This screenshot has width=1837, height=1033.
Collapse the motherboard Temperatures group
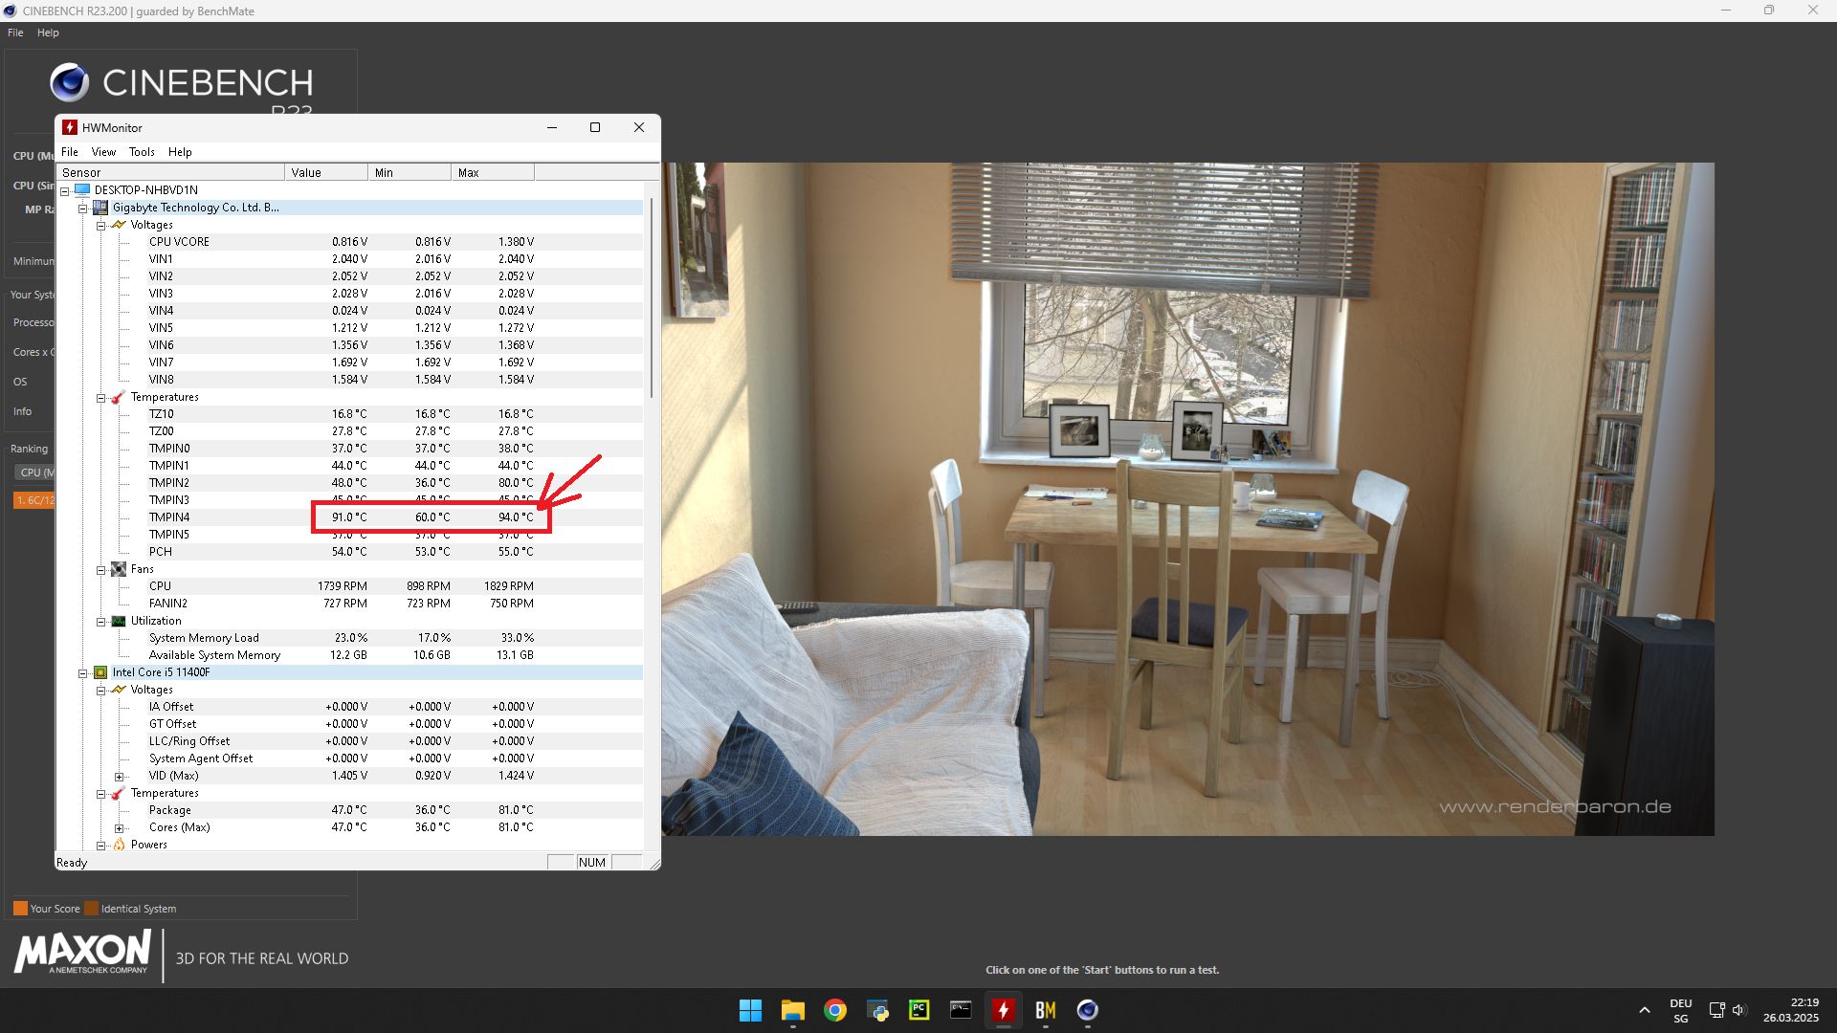(x=100, y=397)
